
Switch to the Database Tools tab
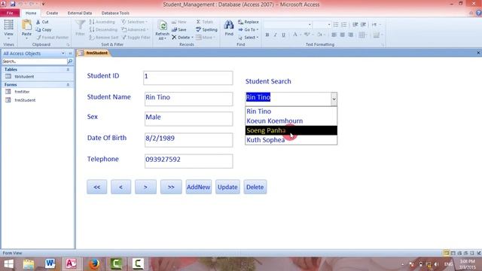point(115,13)
